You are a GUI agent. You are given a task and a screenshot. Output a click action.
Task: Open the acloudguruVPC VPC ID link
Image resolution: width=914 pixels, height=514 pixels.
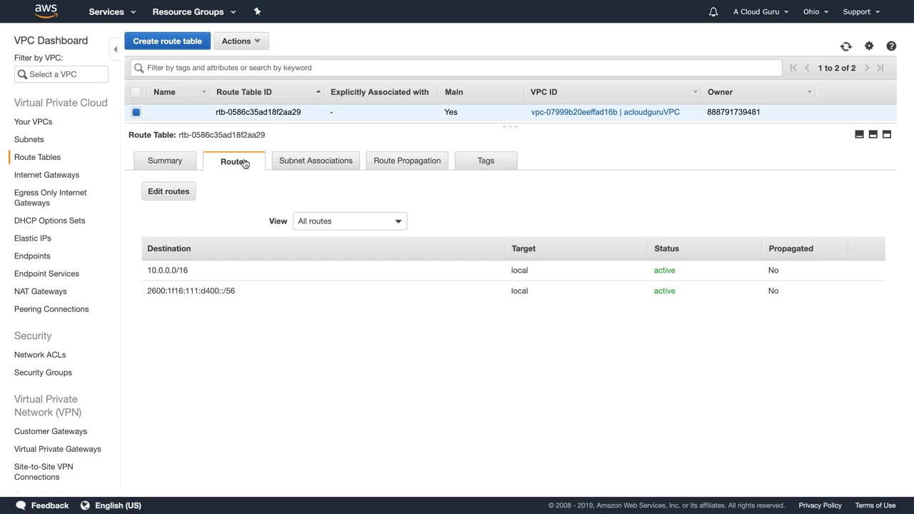[x=605, y=112]
